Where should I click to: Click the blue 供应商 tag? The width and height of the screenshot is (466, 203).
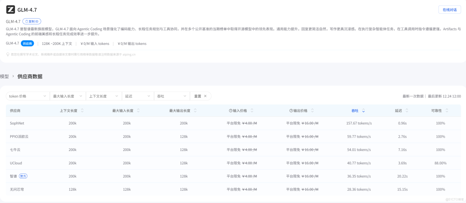[x=27, y=43]
